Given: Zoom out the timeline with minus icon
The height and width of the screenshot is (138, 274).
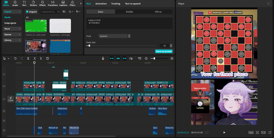Looking at the screenshot, I should (146, 58).
